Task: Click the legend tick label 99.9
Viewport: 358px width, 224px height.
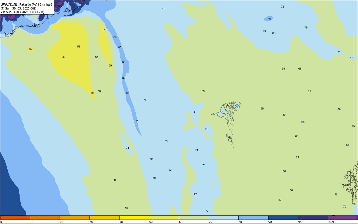Action: pos(331,222)
